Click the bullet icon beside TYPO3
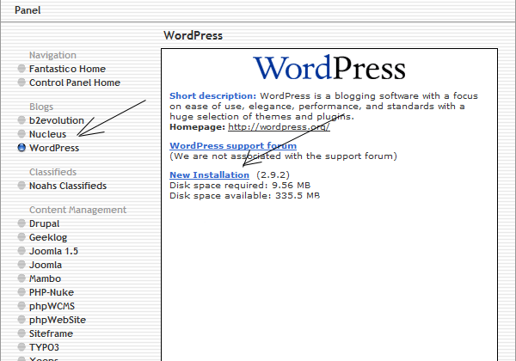Screen dimensions: 516x361 coord(21,347)
